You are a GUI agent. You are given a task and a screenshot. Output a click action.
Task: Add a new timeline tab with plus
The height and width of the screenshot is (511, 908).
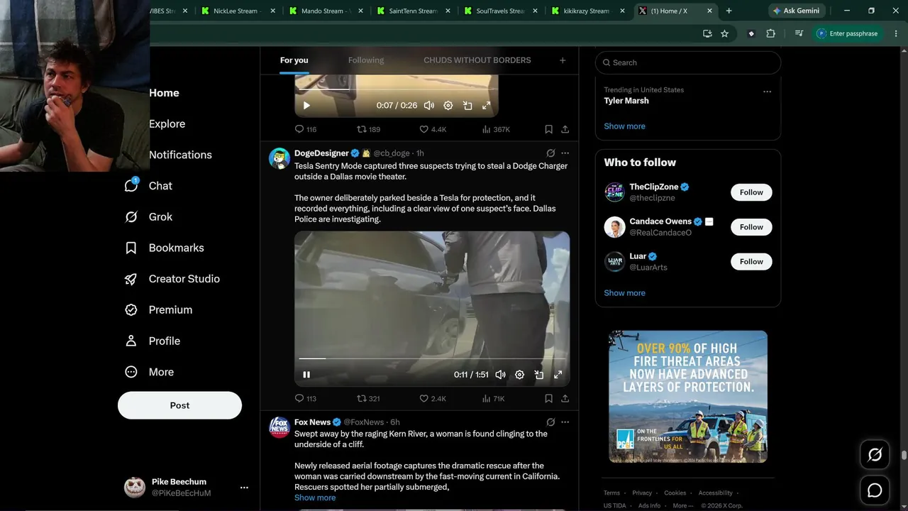coord(563,60)
